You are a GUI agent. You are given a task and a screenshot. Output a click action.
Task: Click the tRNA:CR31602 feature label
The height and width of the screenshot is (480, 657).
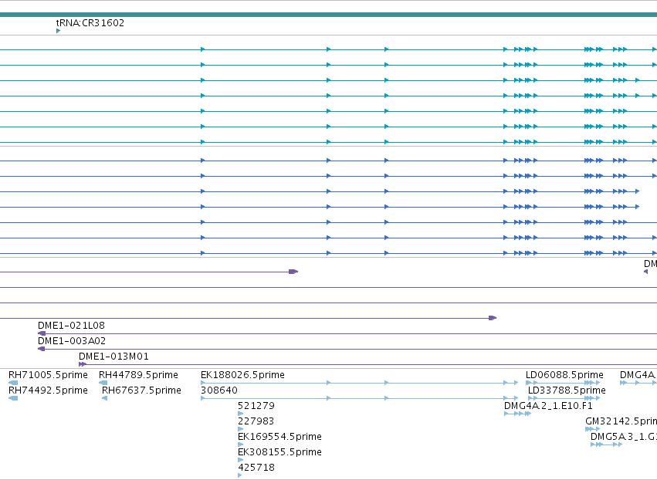coord(90,22)
